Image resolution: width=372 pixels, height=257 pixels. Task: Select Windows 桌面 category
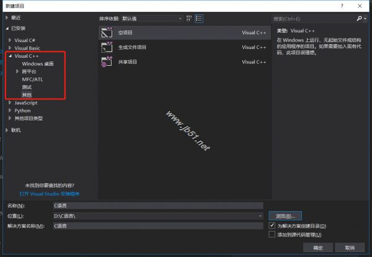pyautogui.click(x=38, y=64)
